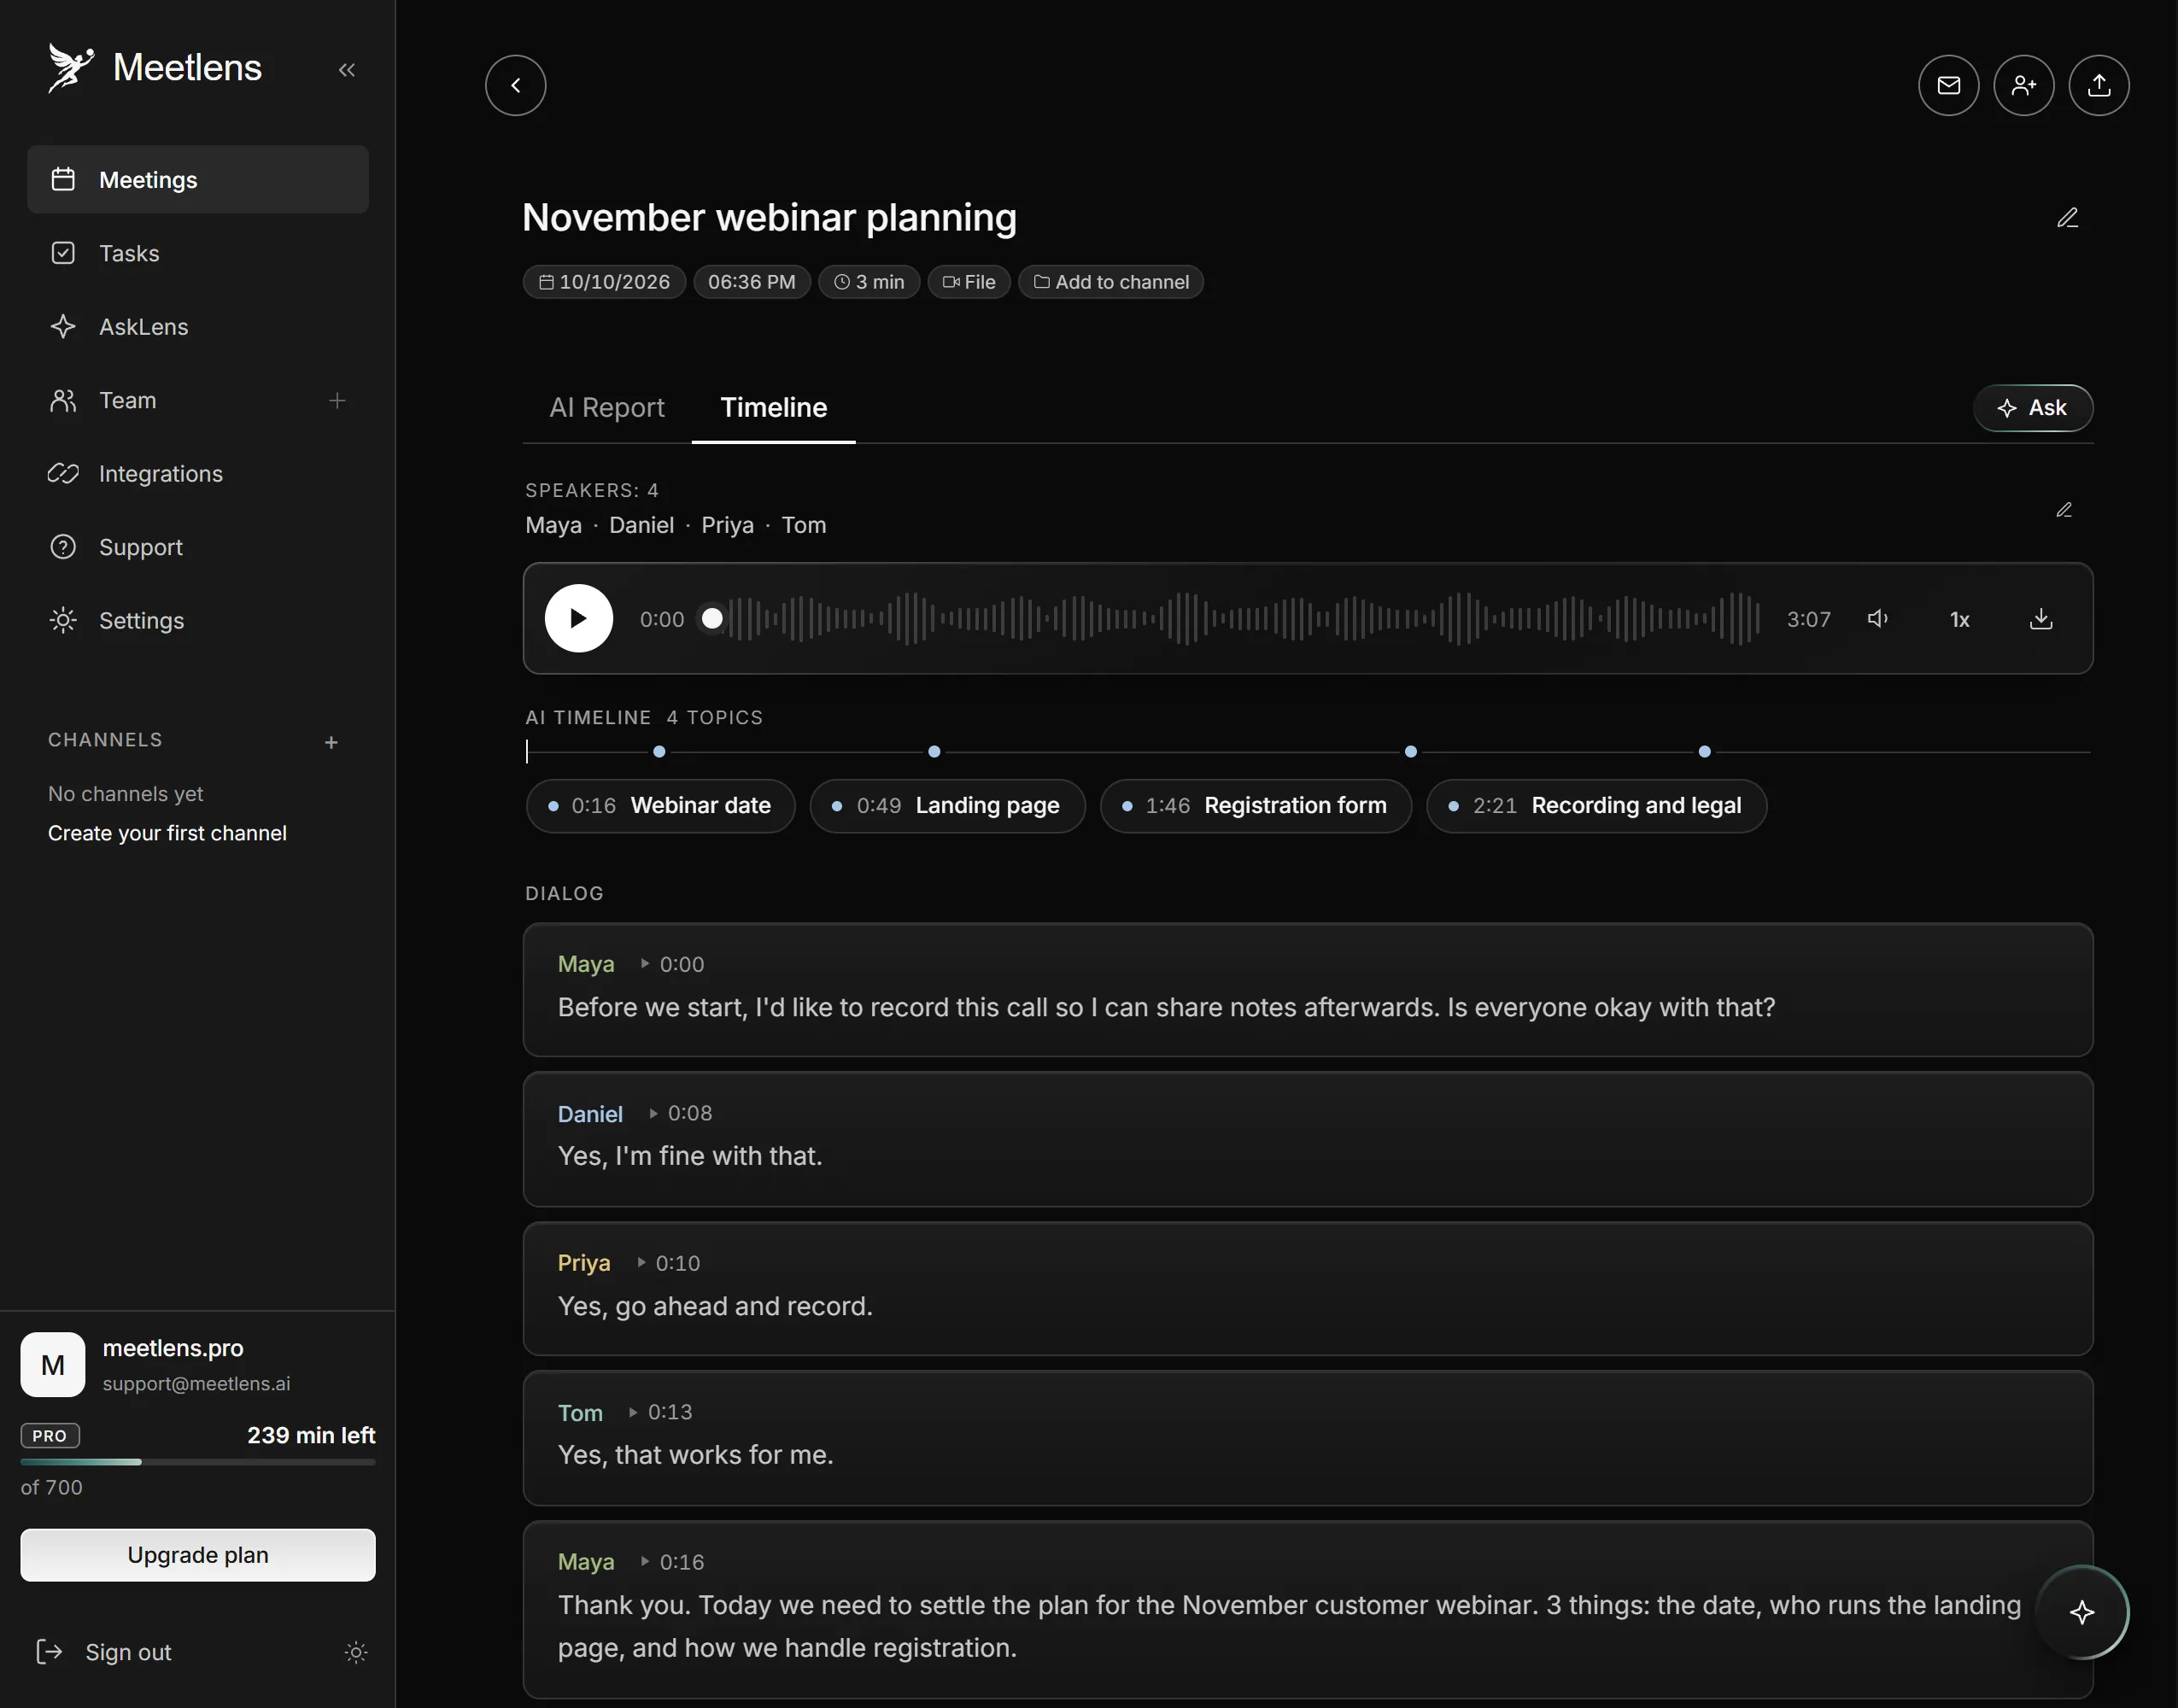The image size is (2178, 1708).
Task: Play Daniel's 0:08 dialog timestamp
Action: [680, 1113]
